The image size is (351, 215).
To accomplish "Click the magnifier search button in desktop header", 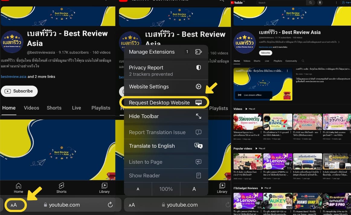I will (310, 3).
